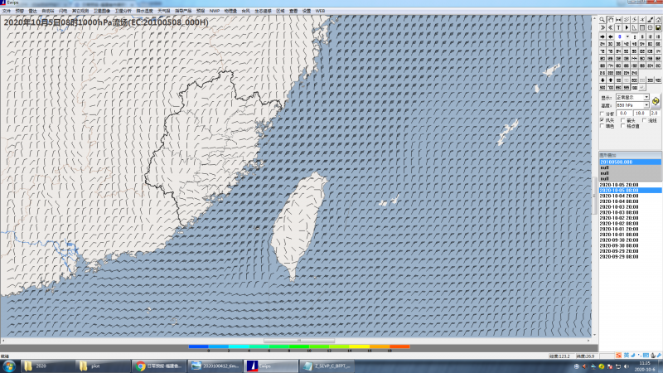Select the 2020-09-29 08:00 time entry
This screenshot has height=373, width=663.
click(x=619, y=257)
